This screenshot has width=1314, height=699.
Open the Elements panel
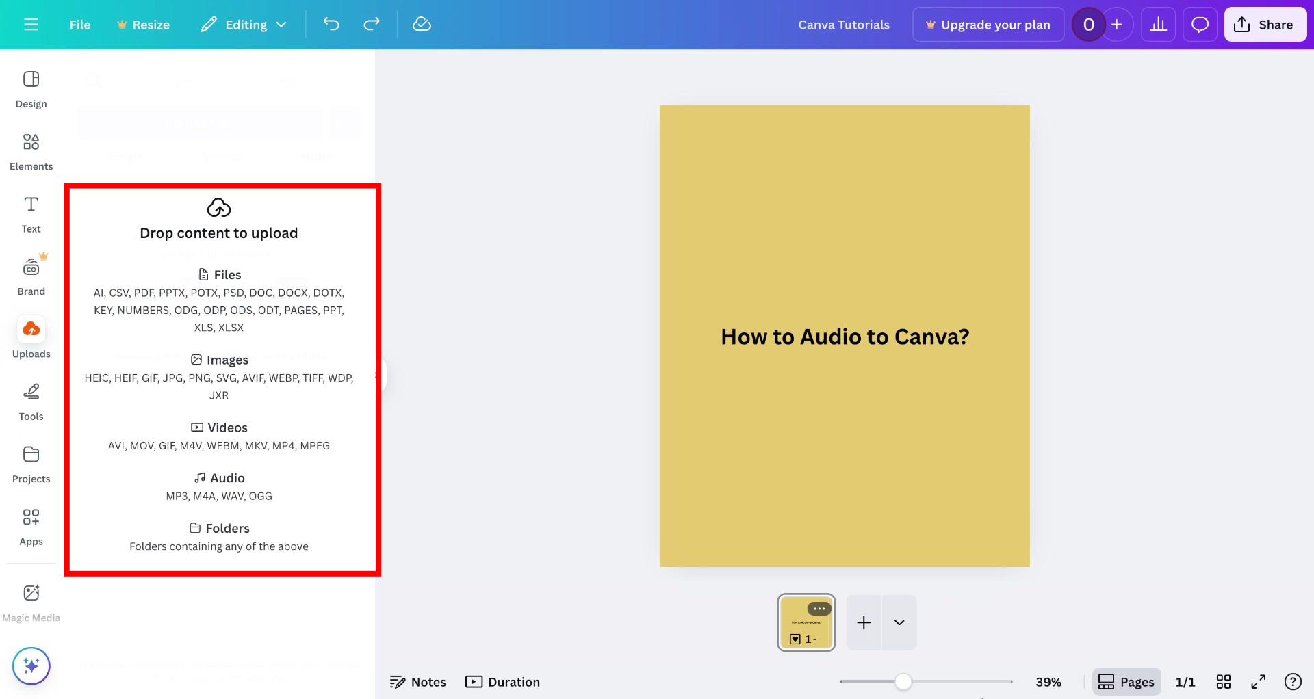click(x=31, y=150)
